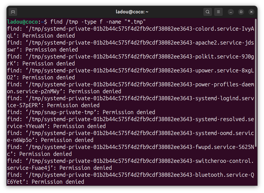Click the find command on the first line

coord(57,22)
